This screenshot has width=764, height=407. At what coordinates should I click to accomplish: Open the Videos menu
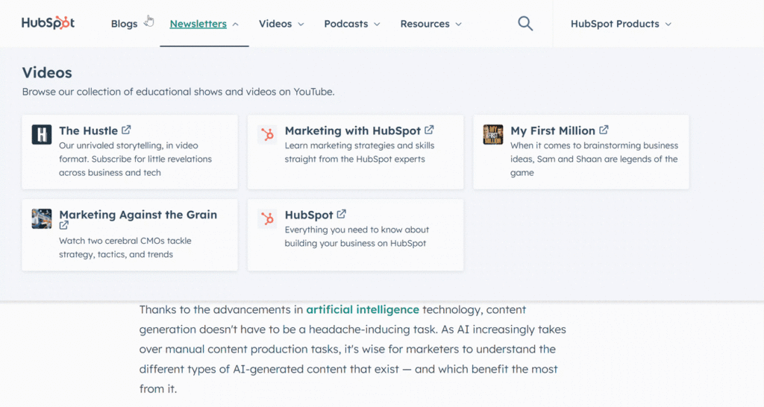click(275, 24)
